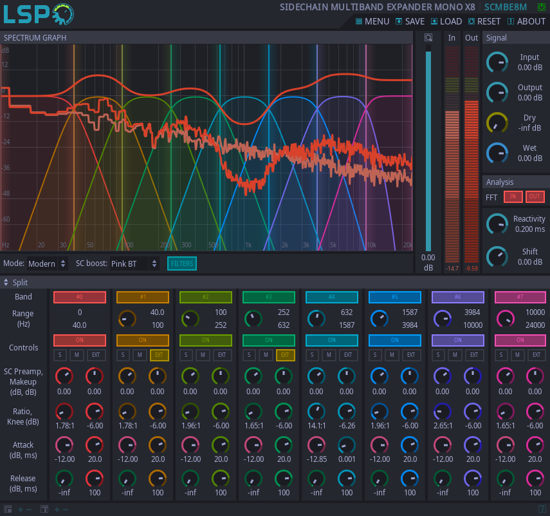The height and width of the screenshot is (516, 550).
Task: Click band #4 ratio knob showing 14.1:1
Action: coord(316,412)
